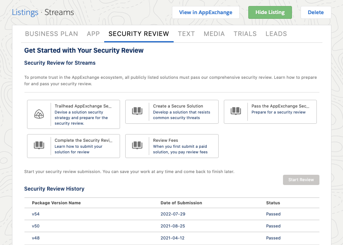Click the green Hide Listing button
This screenshot has width=343, height=245.
tap(270, 12)
